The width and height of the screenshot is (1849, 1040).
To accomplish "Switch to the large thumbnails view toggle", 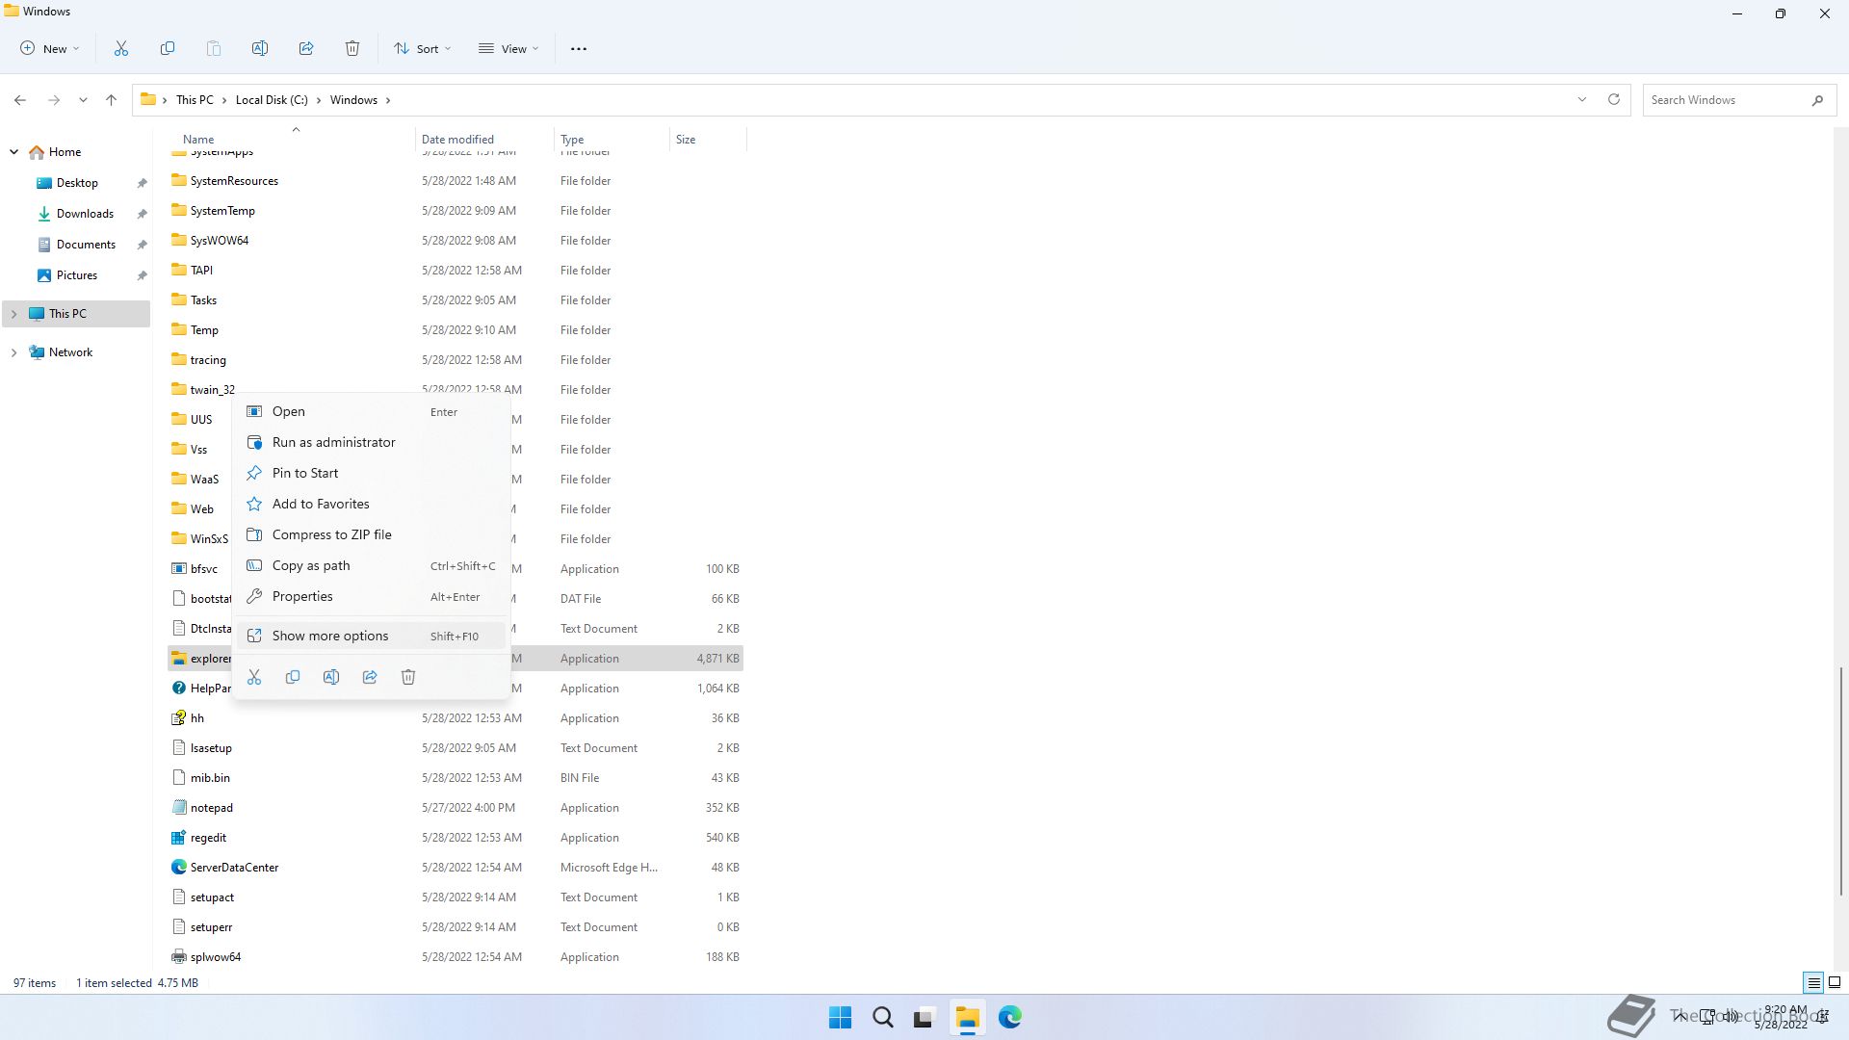I will pos(1835,983).
